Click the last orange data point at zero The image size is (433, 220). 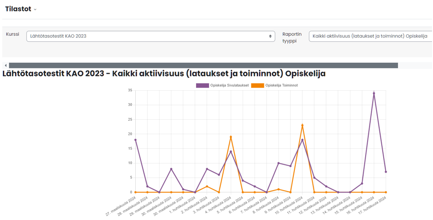386,192
